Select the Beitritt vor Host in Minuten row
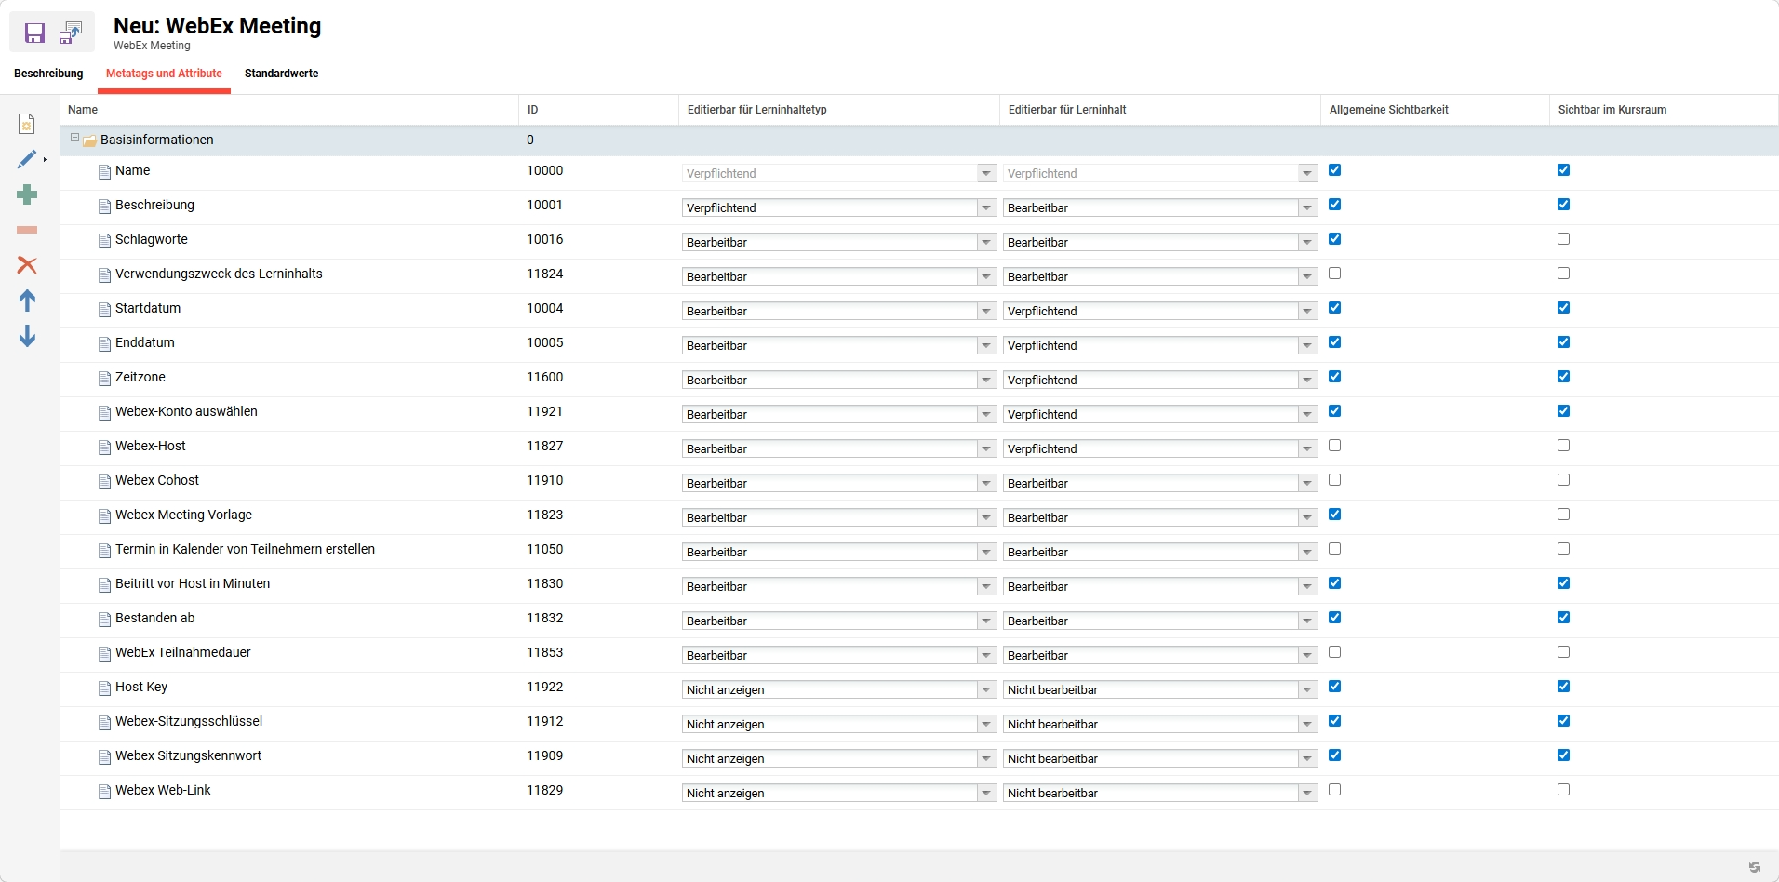Image resolution: width=1779 pixels, height=882 pixels. pos(919,586)
